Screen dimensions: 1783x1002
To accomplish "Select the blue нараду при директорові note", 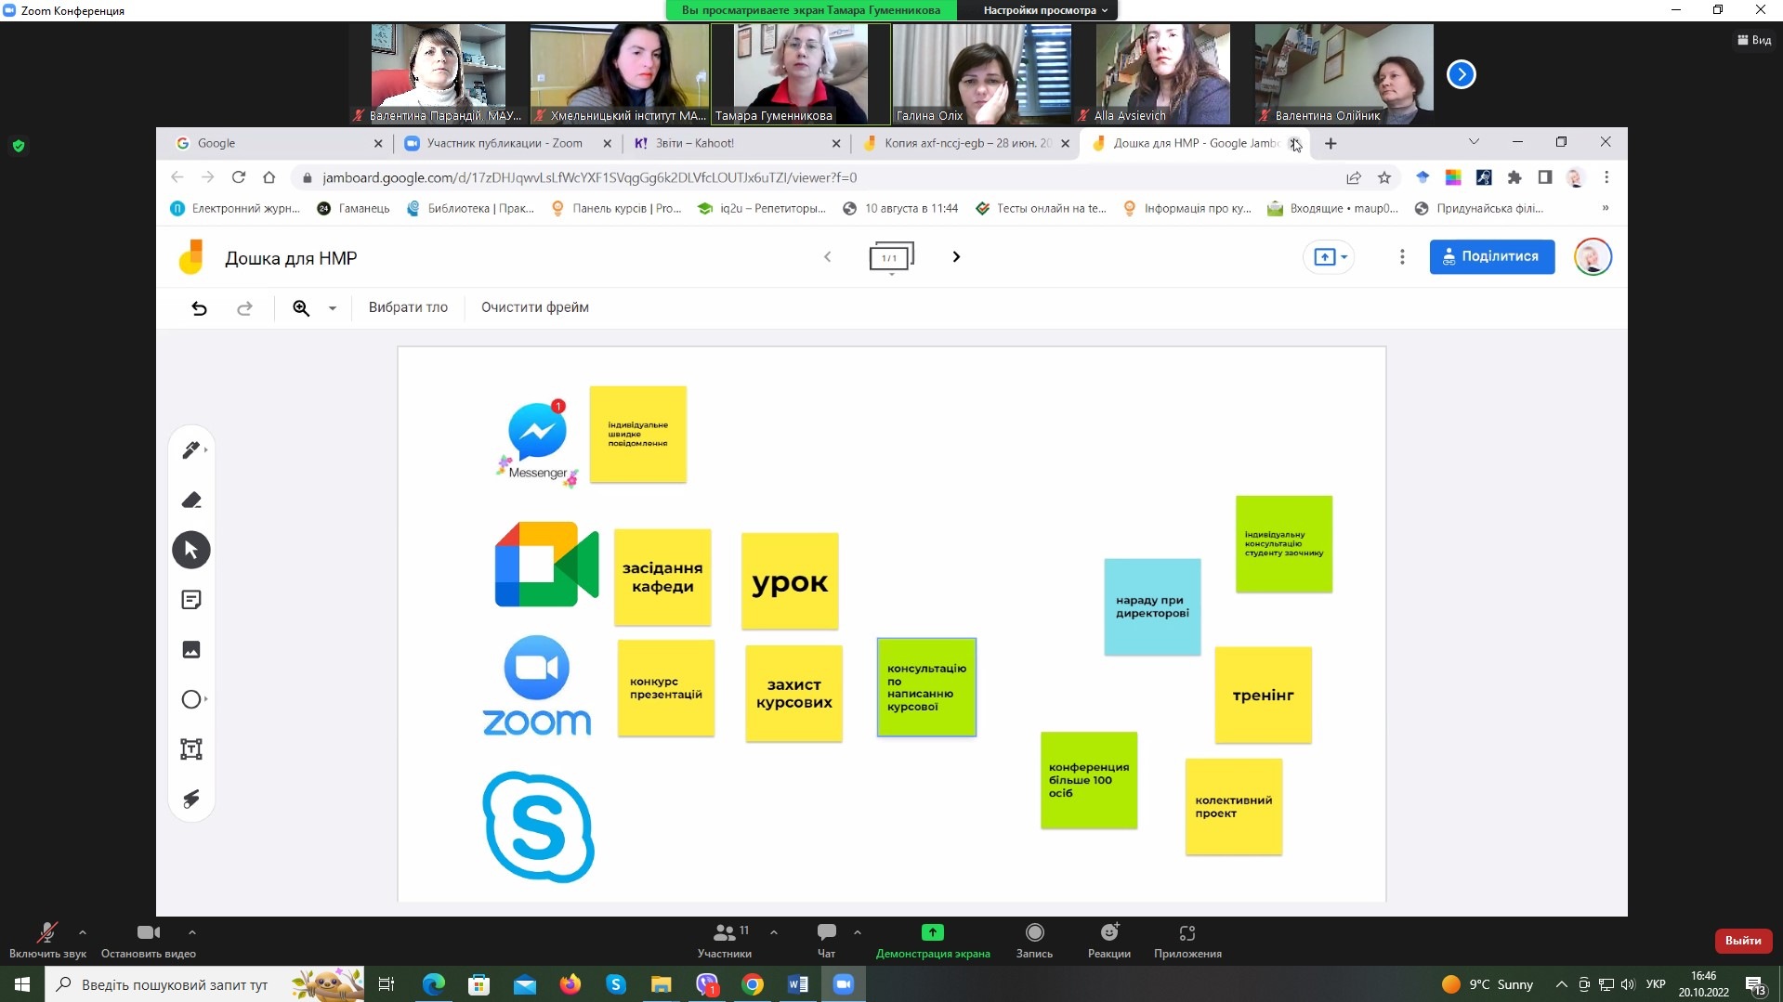I will 1152,607.
